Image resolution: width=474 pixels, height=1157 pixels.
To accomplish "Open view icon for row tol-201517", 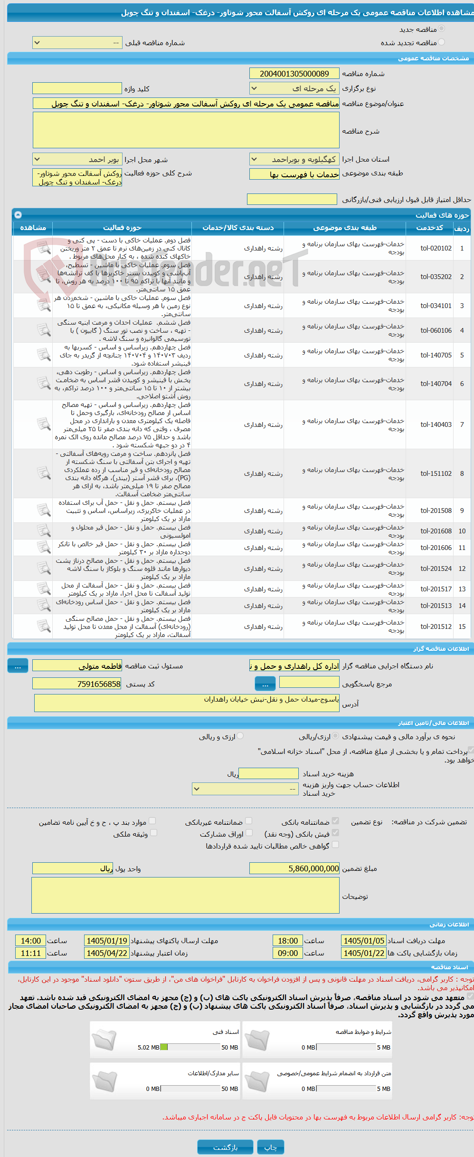I will (44, 588).
